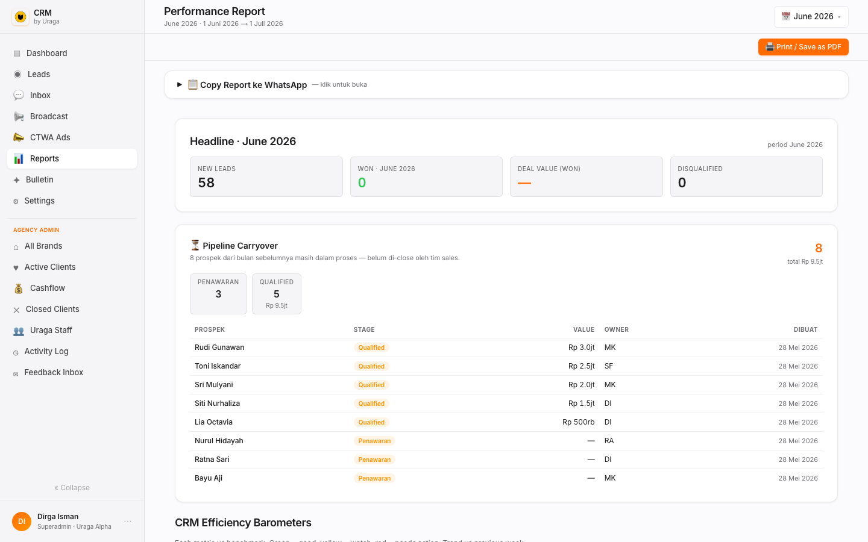Click the Dirga Isman user name
The image size is (868, 542).
(x=58, y=517)
